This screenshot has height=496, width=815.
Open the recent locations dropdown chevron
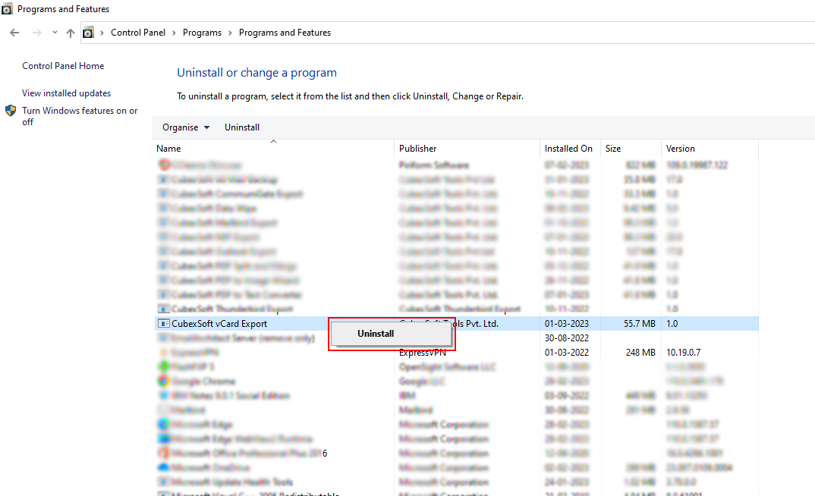(55, 33)
